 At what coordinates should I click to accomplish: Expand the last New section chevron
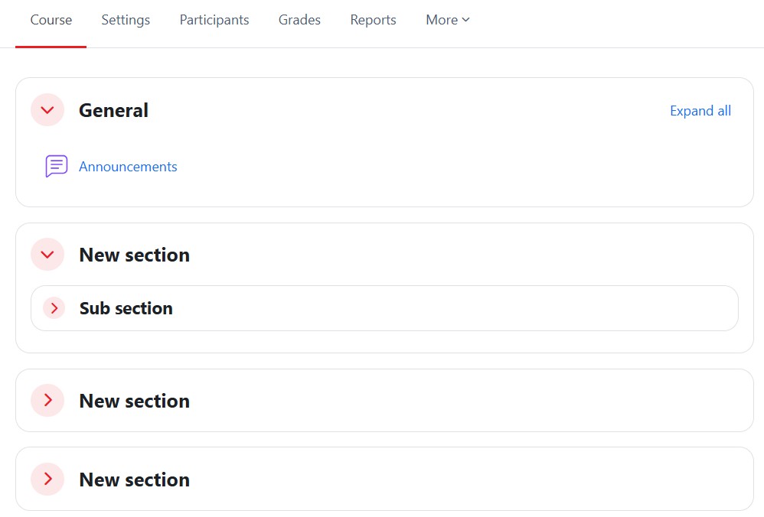[47, 480]
